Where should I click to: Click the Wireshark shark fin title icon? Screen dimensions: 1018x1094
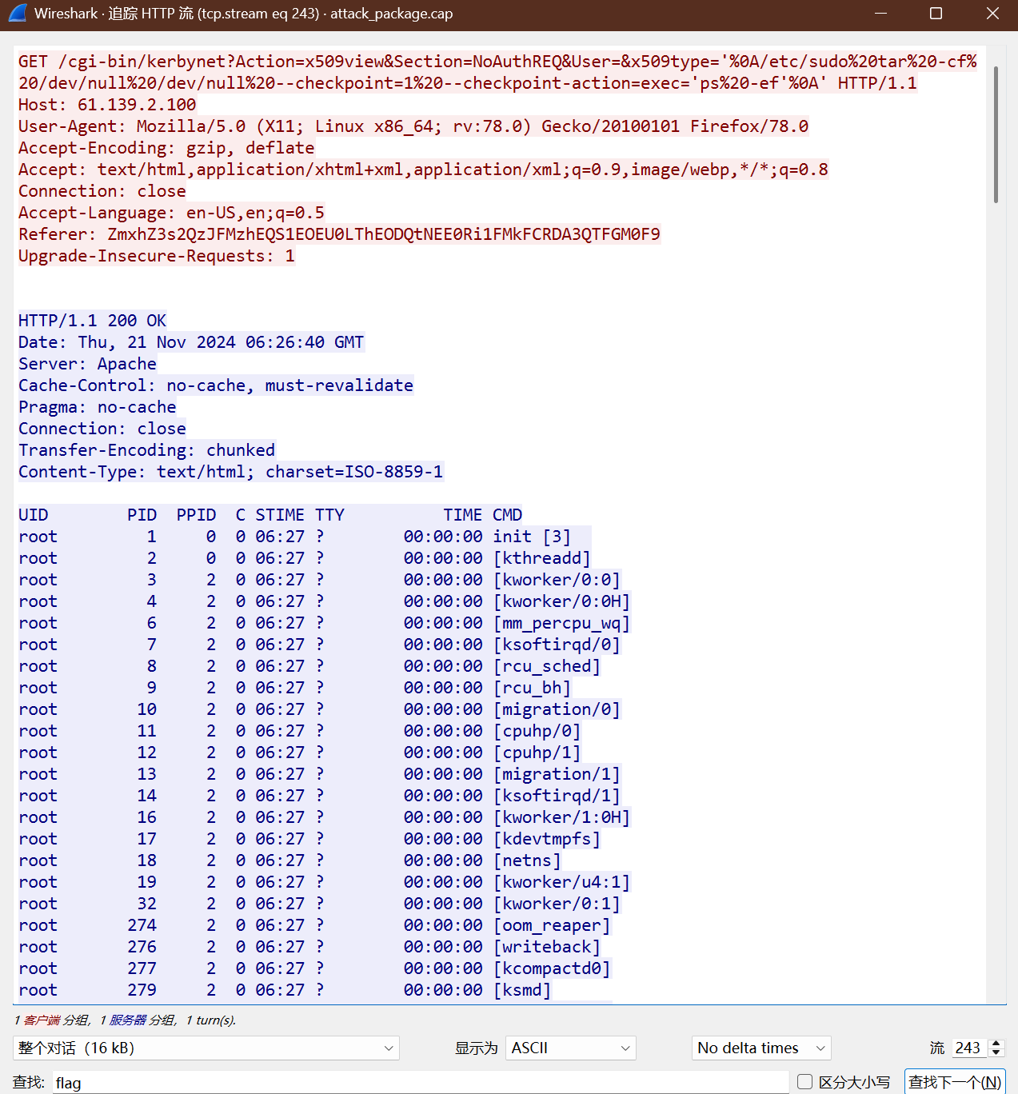17,14
